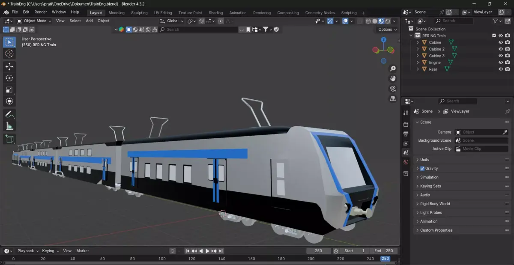Hide Engine object in viewport

[500, 63]
